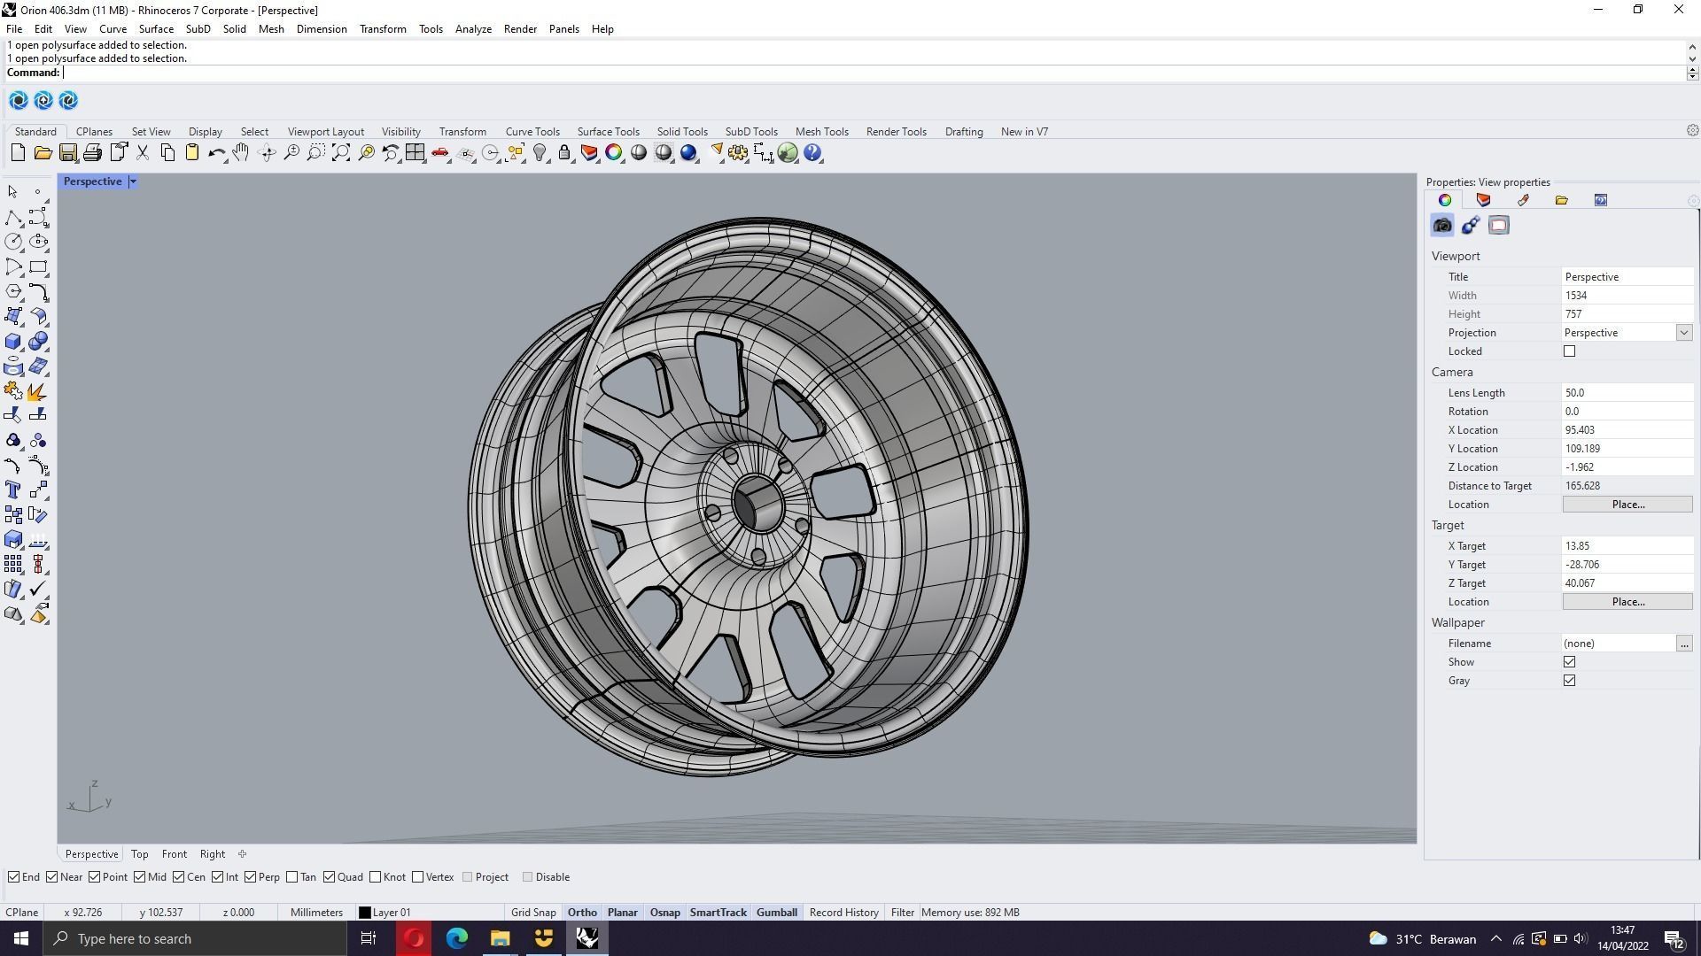Click the Layer 01 black color swatch

364,913
